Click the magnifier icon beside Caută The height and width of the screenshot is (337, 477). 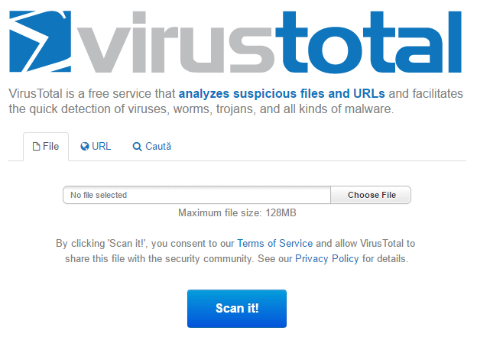(137, 147)
